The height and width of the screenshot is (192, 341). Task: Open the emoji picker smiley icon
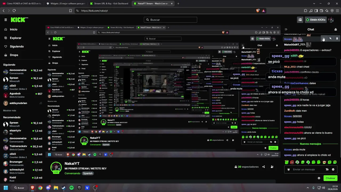(333, 170)
